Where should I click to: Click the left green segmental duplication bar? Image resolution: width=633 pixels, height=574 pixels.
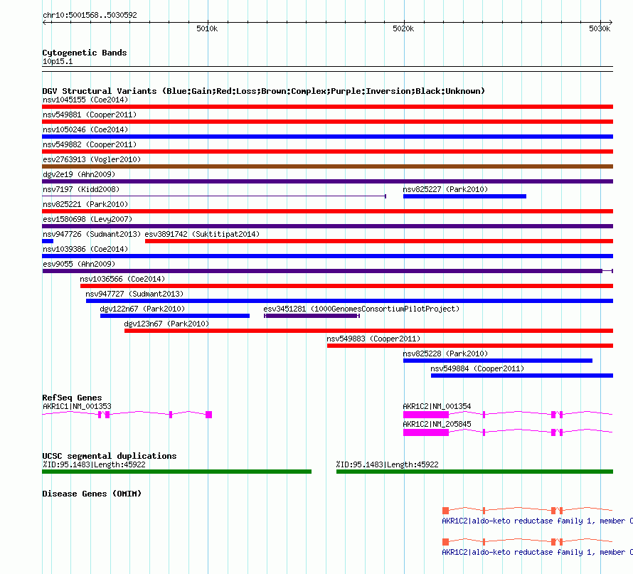pos(176,472)
